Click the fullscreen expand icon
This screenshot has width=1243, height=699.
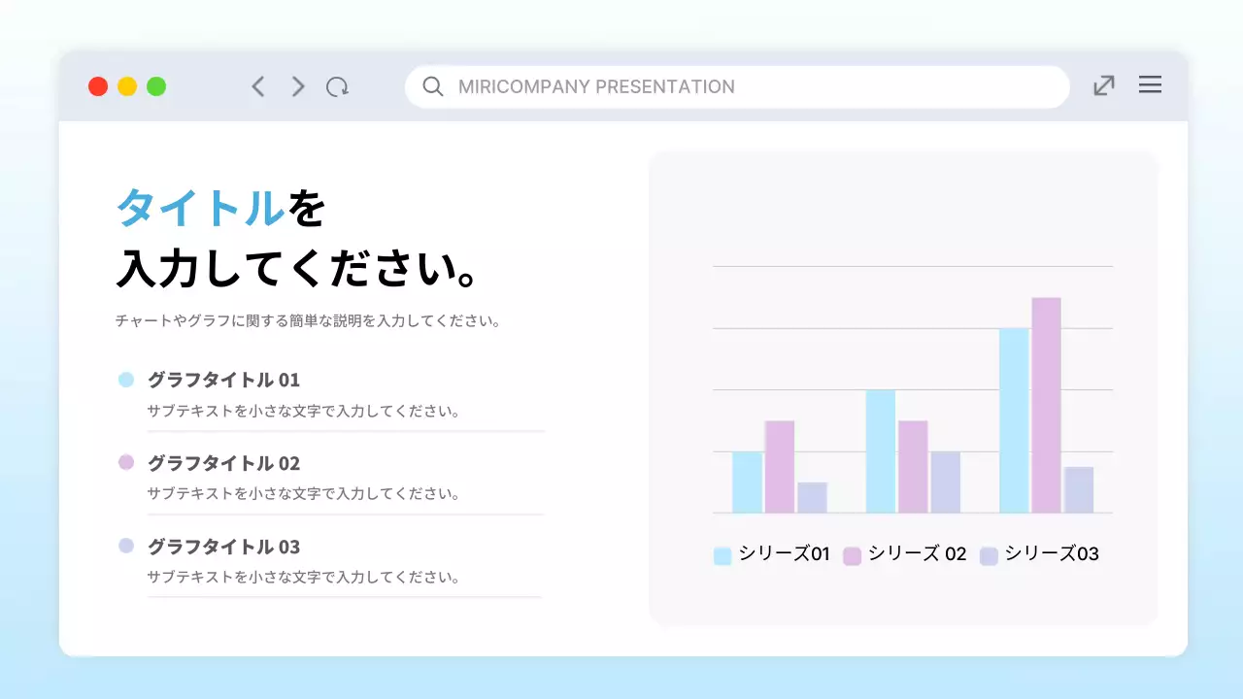1103,85
